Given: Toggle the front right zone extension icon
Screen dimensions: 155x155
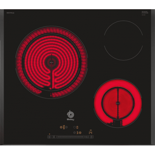Looking at the screenshot, I should [x=80, y=133].
